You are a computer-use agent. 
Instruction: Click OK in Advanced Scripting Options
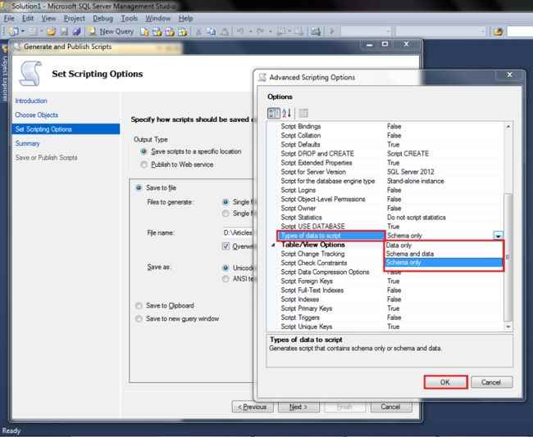445,382
